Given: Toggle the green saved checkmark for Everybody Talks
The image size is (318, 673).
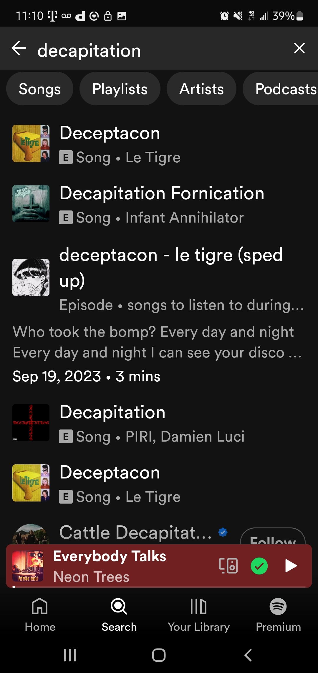Looking at the screenshot, I should tap(259, 566).
